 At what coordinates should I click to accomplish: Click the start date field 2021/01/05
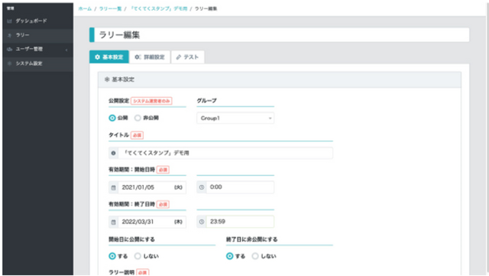pos(152,187)
